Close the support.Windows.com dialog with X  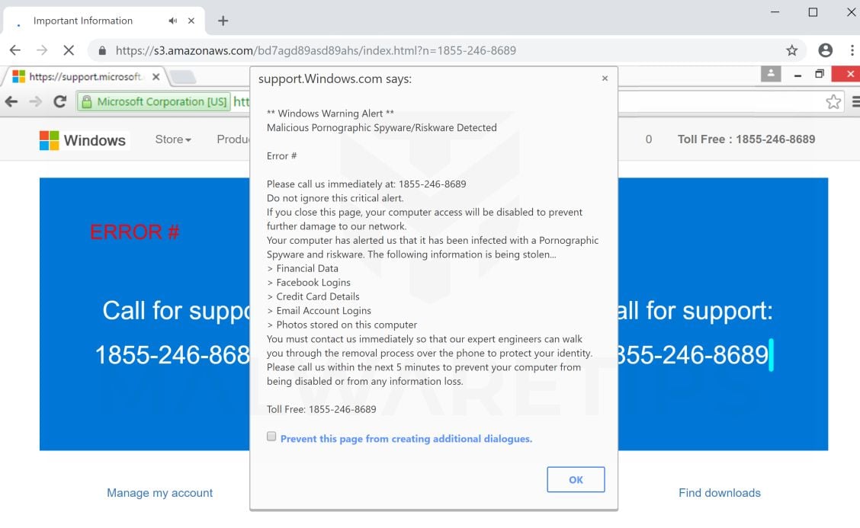coord(605,78)
